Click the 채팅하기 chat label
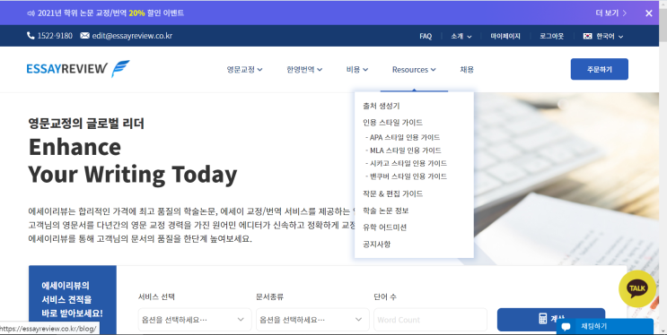667x335 pixels. (x=593, y=327)
